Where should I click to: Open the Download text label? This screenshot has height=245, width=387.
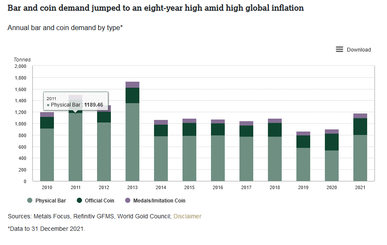click(x=359, y=50)
